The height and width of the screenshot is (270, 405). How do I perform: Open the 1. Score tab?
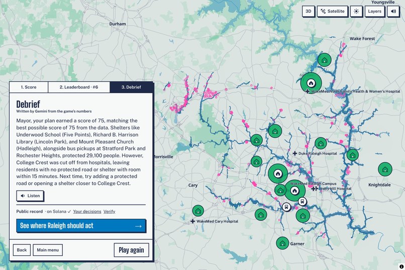click(x=29, y=87)
